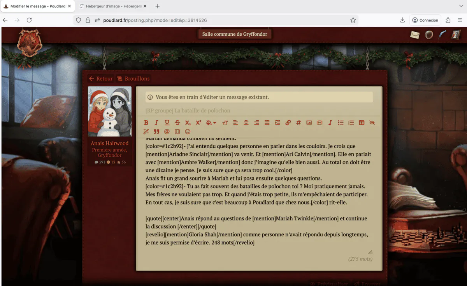Click the indent icon

click(x=277, y=123)
